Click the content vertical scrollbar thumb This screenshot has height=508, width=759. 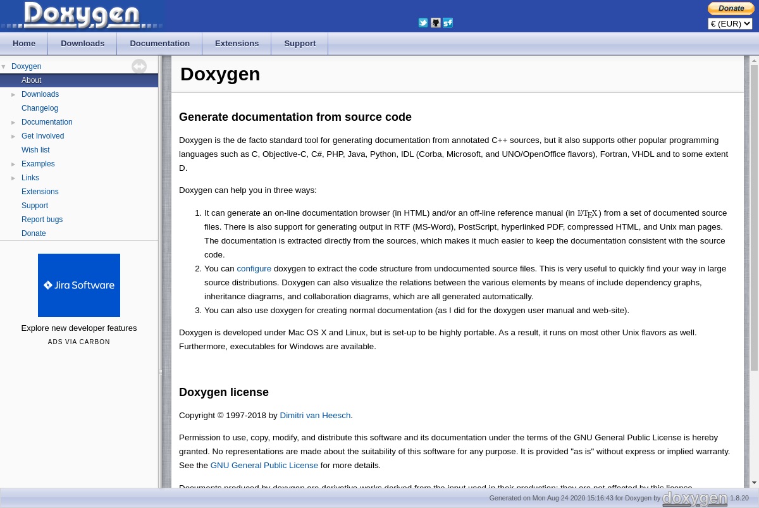point(754,218)
